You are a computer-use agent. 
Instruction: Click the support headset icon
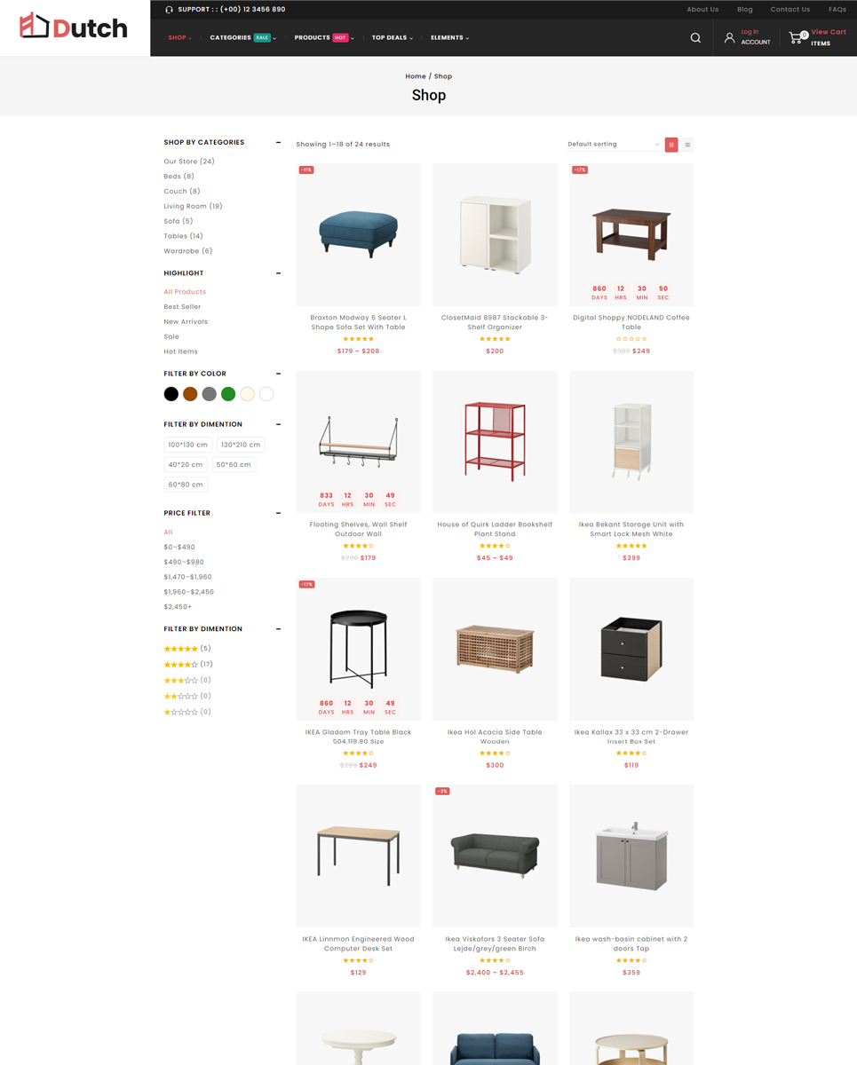[169, 10]
